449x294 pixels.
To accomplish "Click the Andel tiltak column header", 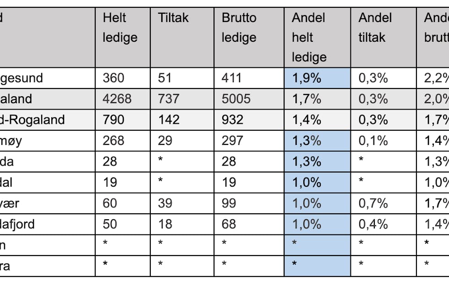I will point(375,28).
